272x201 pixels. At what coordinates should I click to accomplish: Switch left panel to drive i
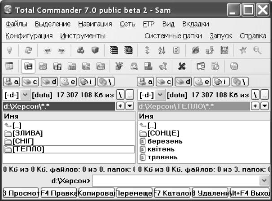pos(87,82)
